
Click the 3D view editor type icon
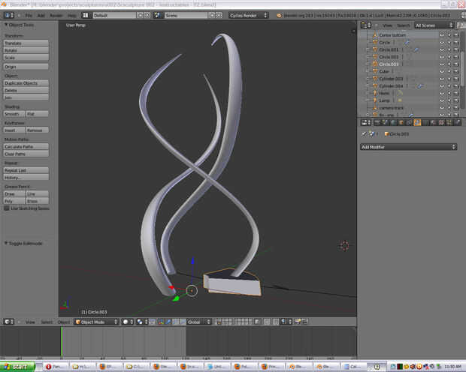tap(8, 322)
